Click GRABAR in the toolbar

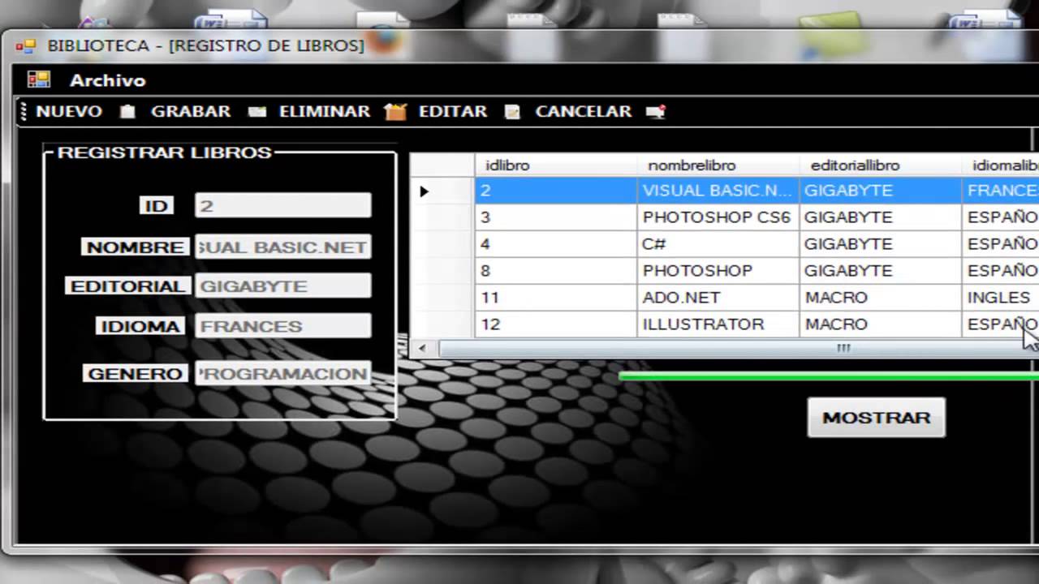(x=191, y=111)
